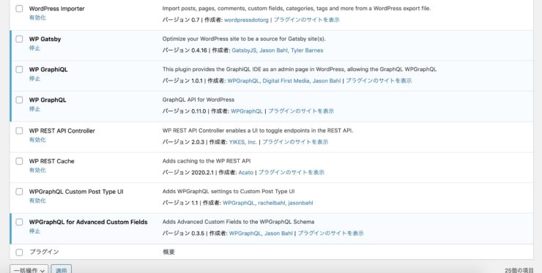
Task: Select the WP GraphQL plugin checkbox
Action: (x=19, y=100)
